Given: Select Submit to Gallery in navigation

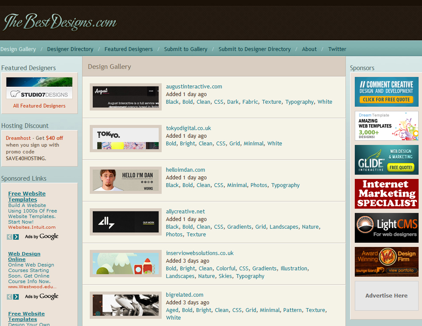Looking at the screenshot, I should [x=186, y=49].
